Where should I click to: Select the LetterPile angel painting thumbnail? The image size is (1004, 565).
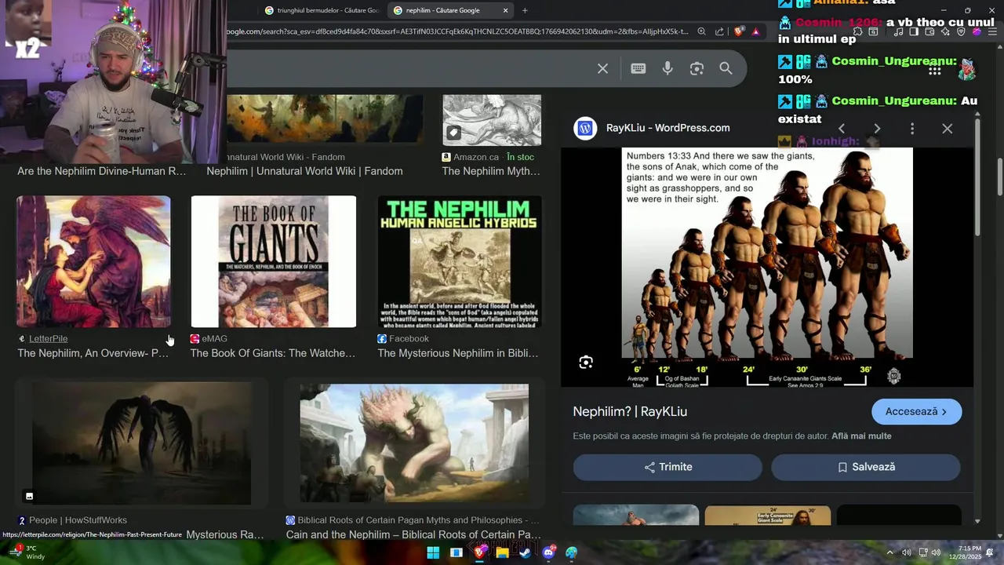(93, 262)
